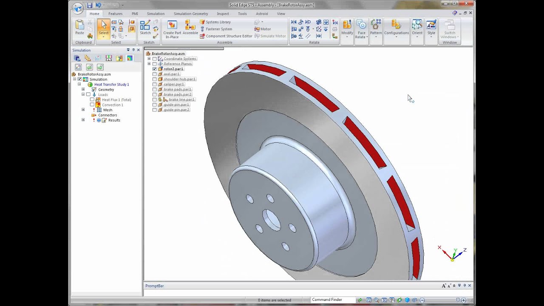Open the Face Relate button

[362, 29]
